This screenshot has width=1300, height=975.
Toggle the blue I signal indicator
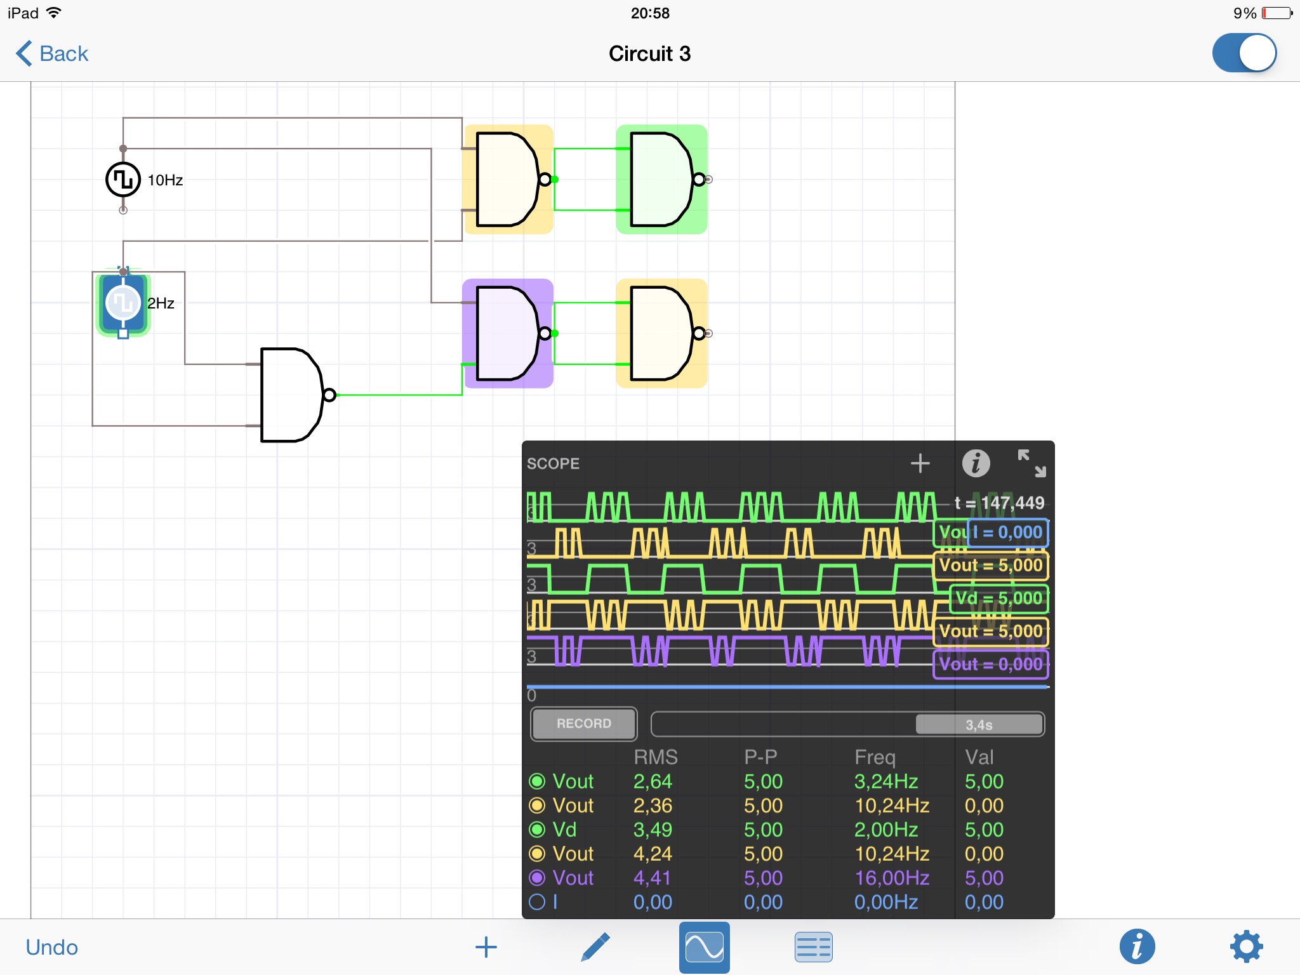pyautogui.click(x=537, y=902)
